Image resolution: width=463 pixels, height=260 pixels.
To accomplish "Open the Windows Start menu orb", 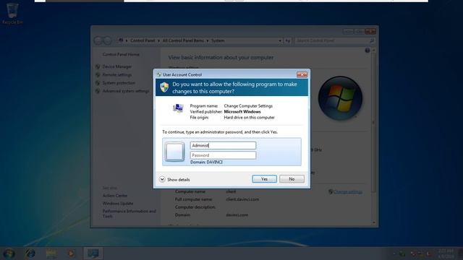I will click(x=9, y=253).
